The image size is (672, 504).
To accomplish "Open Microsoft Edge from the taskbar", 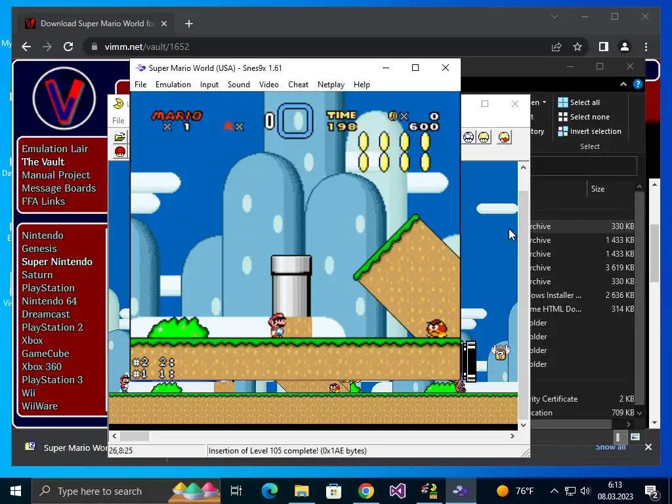I will pos(270,491).
